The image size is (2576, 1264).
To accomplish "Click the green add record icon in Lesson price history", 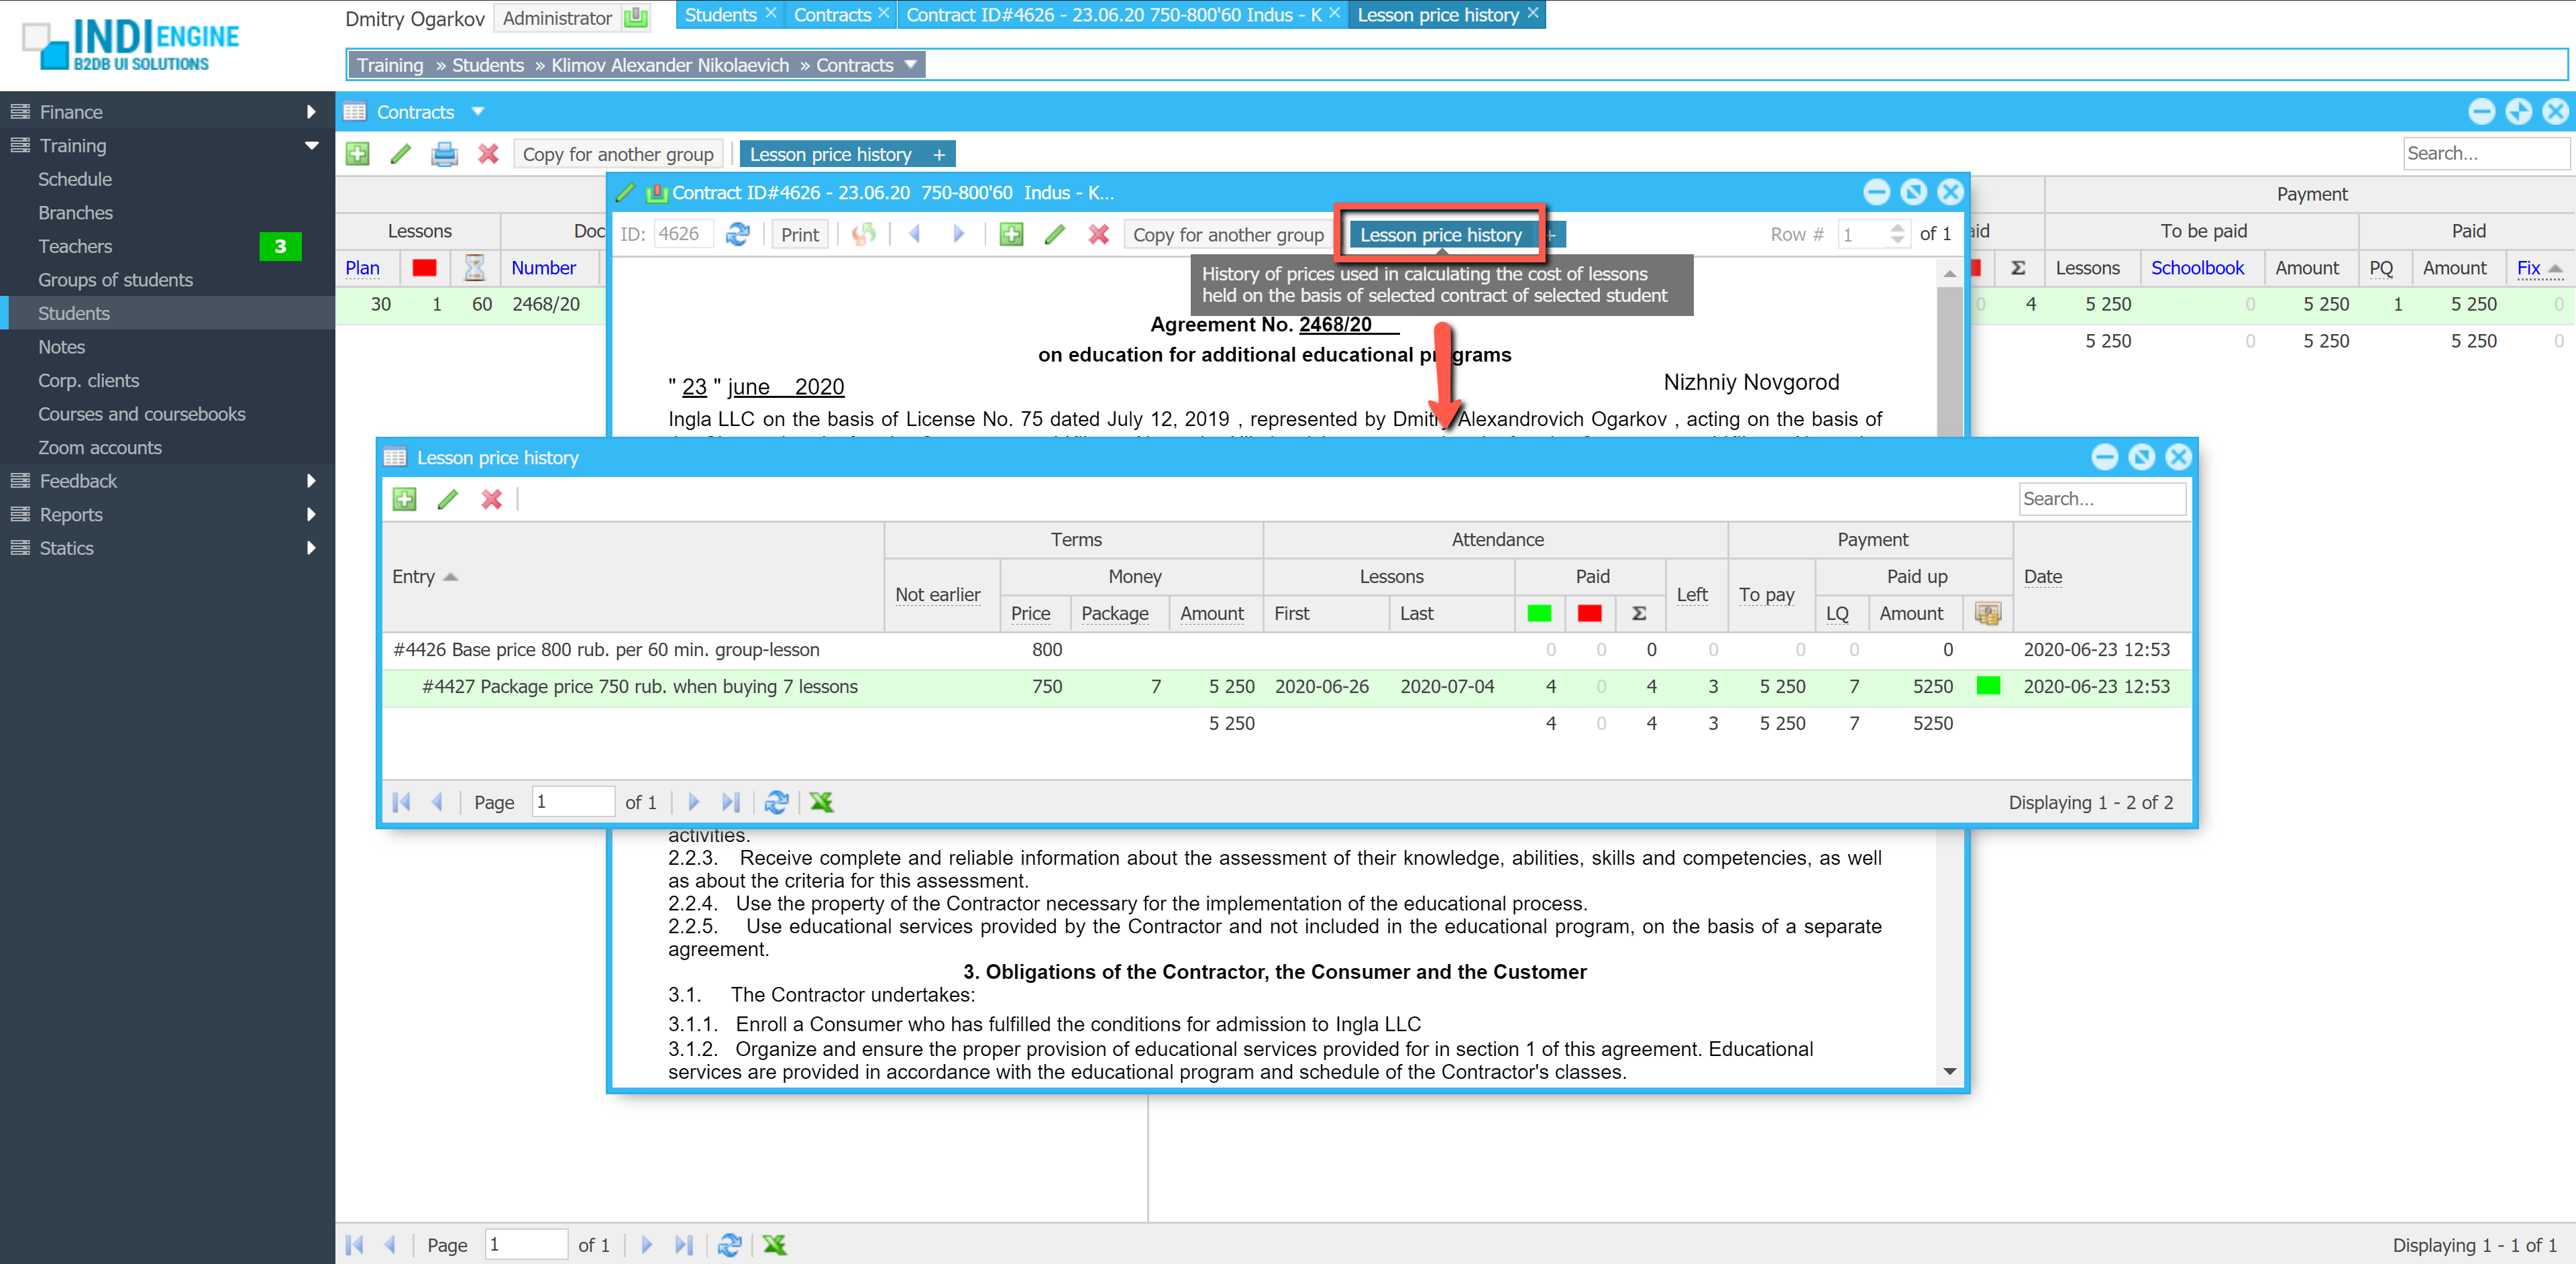I will coord(404,499).
